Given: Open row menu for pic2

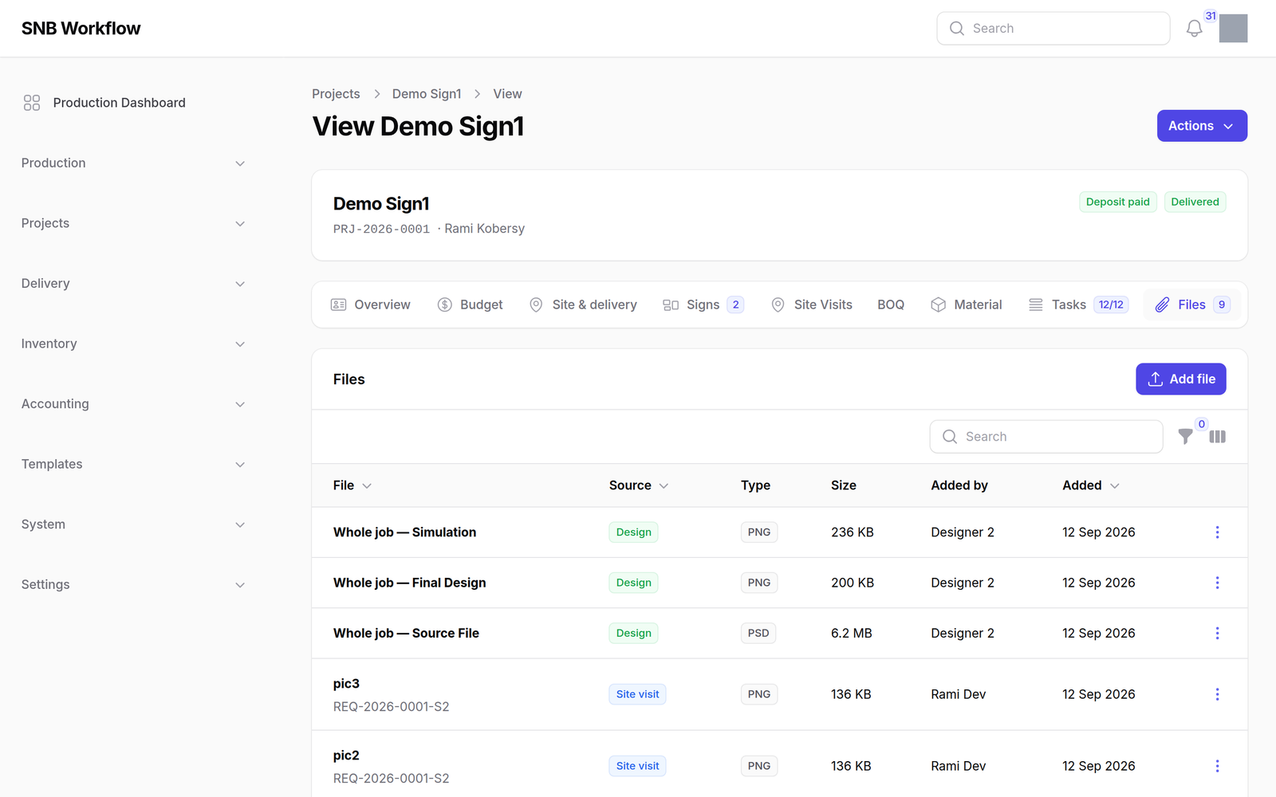Looking at the screenshot, I should (x=1217, y=766).
